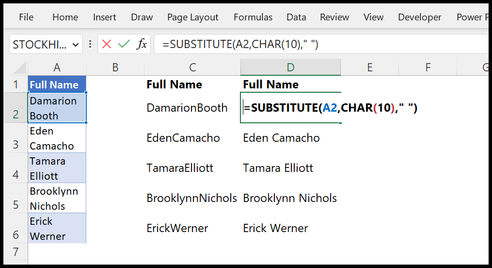Click cell with DamarionBooth
The height and width of the screenshot is (268, 492).
(192, 107)
